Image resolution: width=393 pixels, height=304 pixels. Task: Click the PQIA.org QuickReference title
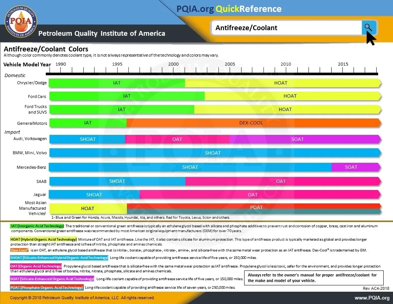229,9
